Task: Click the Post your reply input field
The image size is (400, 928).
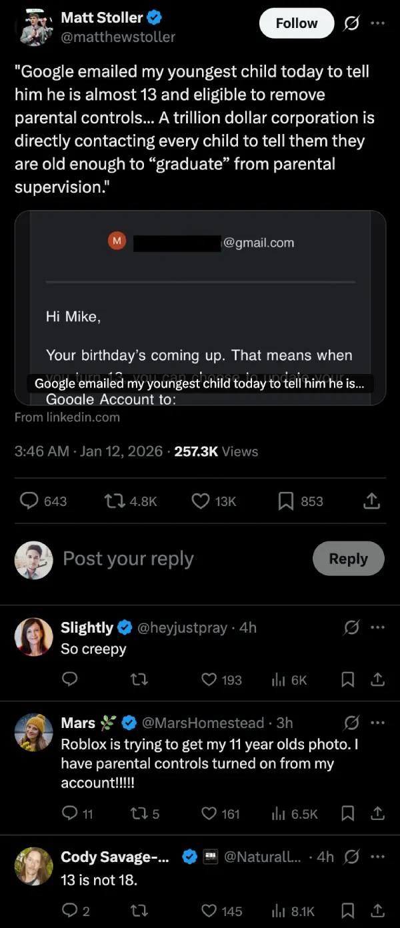Action: point(128,559)
